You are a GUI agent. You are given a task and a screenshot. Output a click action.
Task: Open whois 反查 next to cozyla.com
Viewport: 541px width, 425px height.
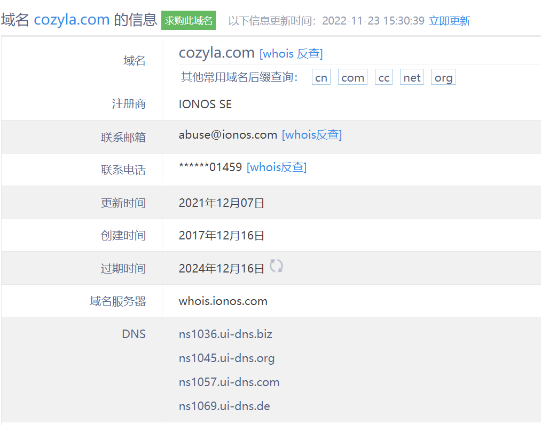coord(291,53)
